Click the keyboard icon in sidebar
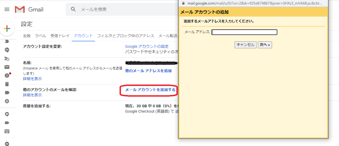 tap(7, 131)
